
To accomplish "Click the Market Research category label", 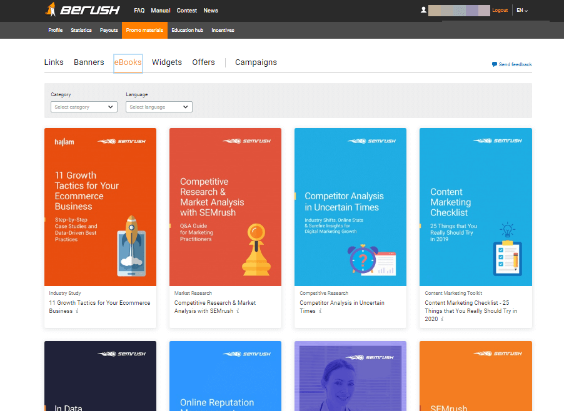I will (193, 293).
